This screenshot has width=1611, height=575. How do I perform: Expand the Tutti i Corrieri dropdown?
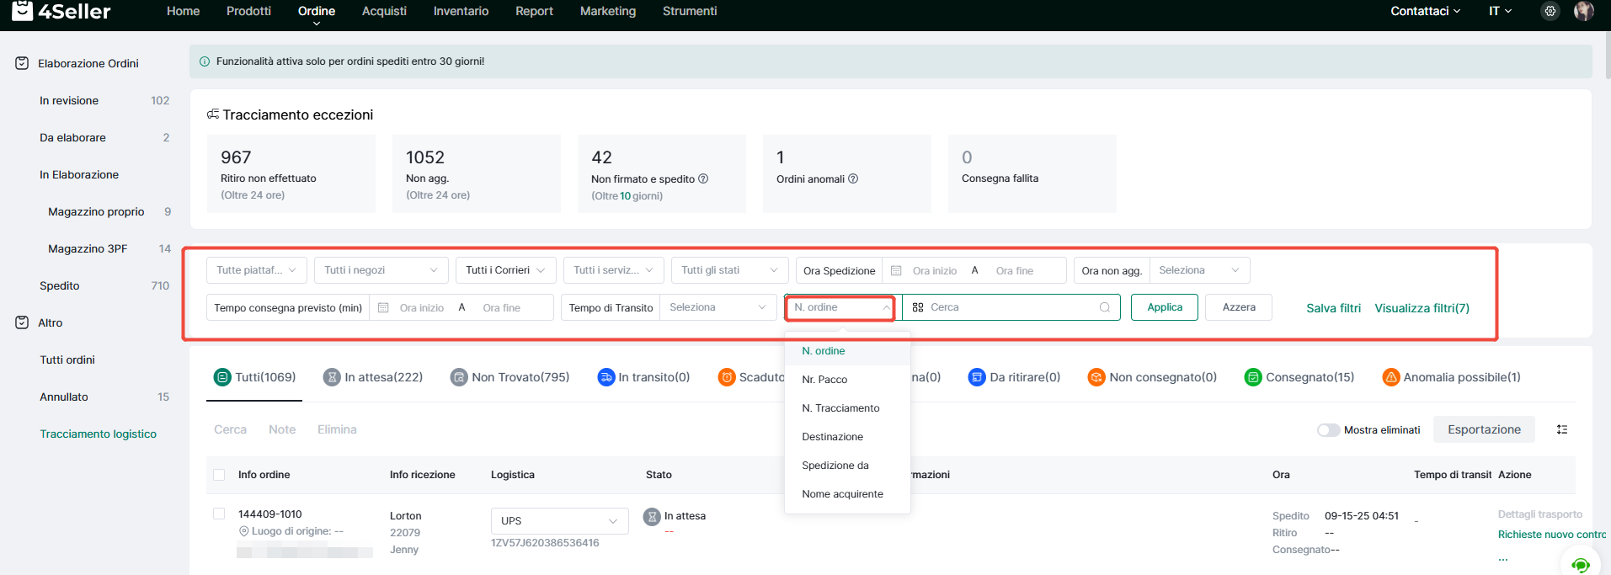[x=506, y=270]
